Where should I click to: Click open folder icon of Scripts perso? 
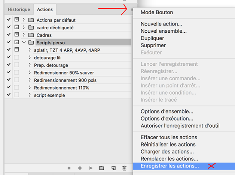pyautogui.click(x=31, y=42)
